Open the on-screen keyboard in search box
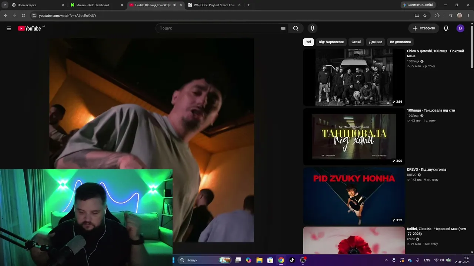Screen dimensions: 474x266 click(283, 28)
